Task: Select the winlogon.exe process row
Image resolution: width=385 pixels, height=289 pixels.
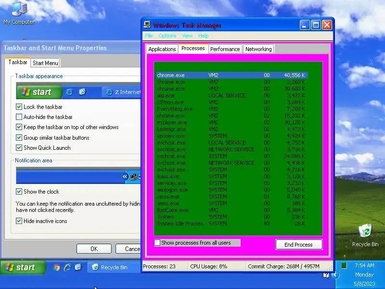Action: point(232,190)
